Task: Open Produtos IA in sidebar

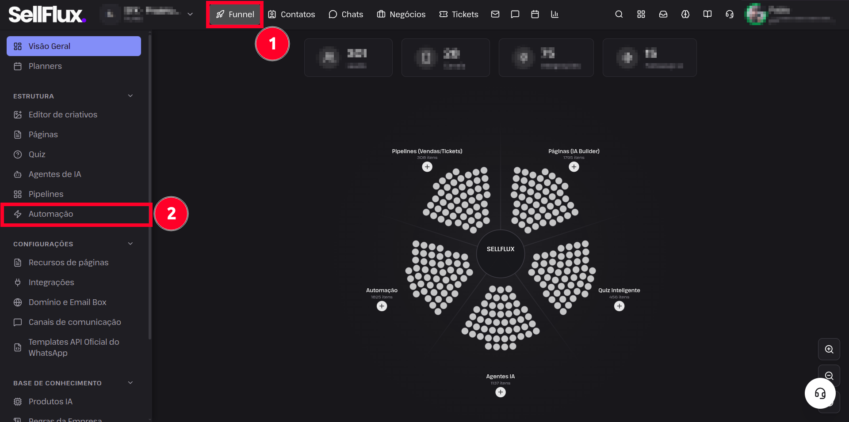Action: [x=74, y=402]
